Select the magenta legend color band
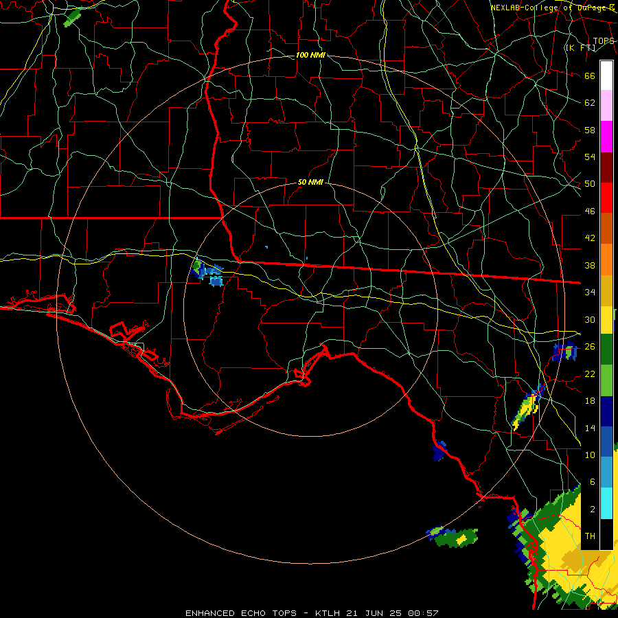618x618 pixels. [606, 137]
